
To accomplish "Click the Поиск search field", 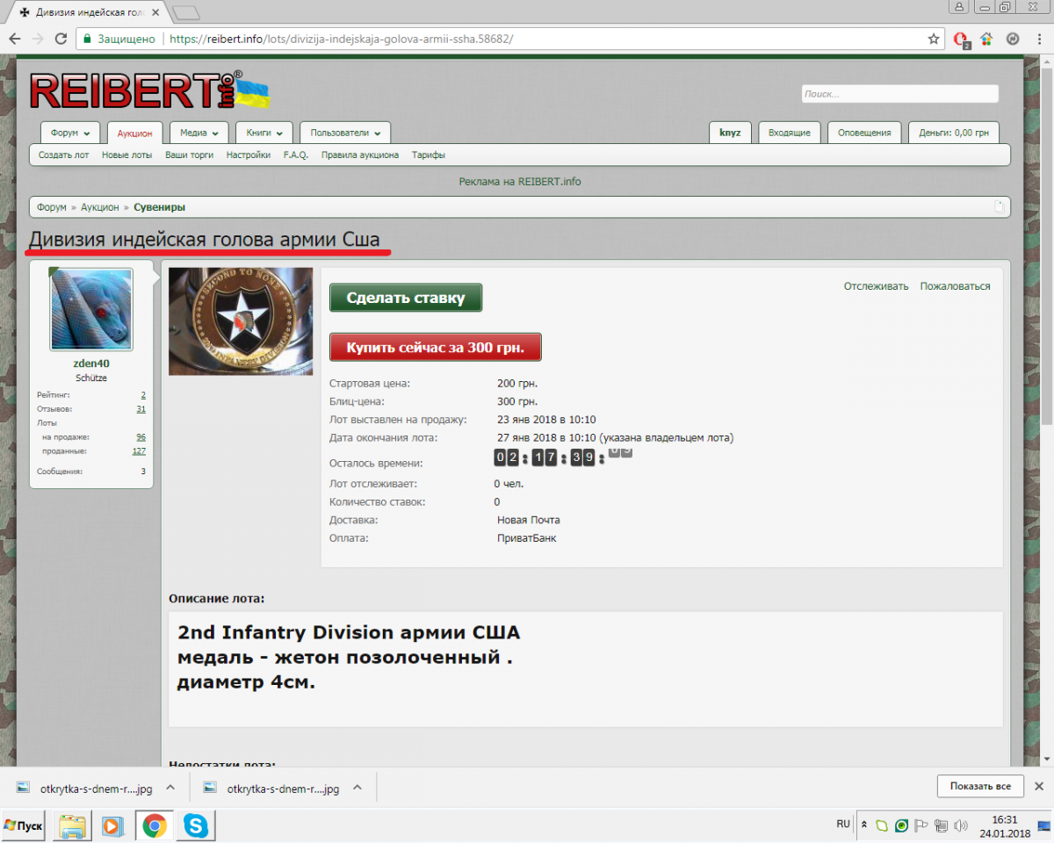I will pos(899,94).
